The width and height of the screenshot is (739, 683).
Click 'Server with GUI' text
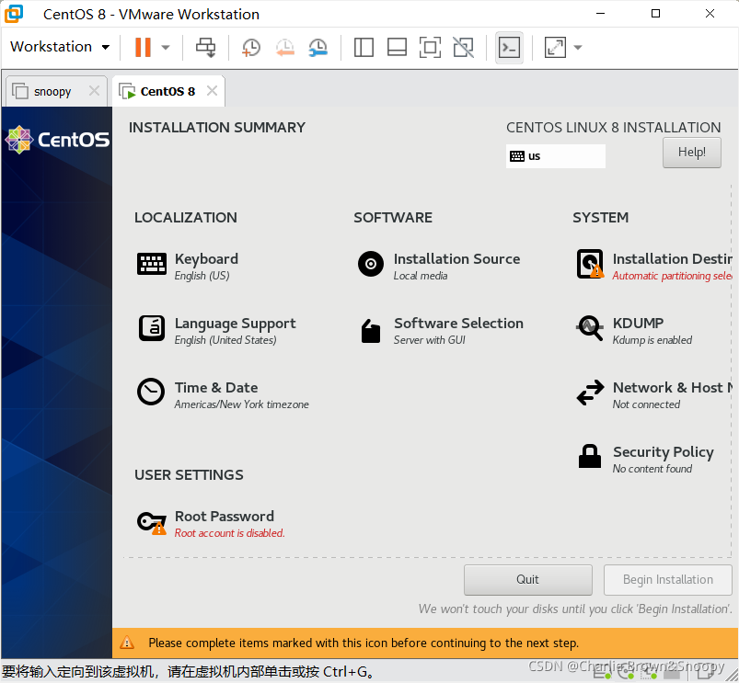tap(430, 340)
